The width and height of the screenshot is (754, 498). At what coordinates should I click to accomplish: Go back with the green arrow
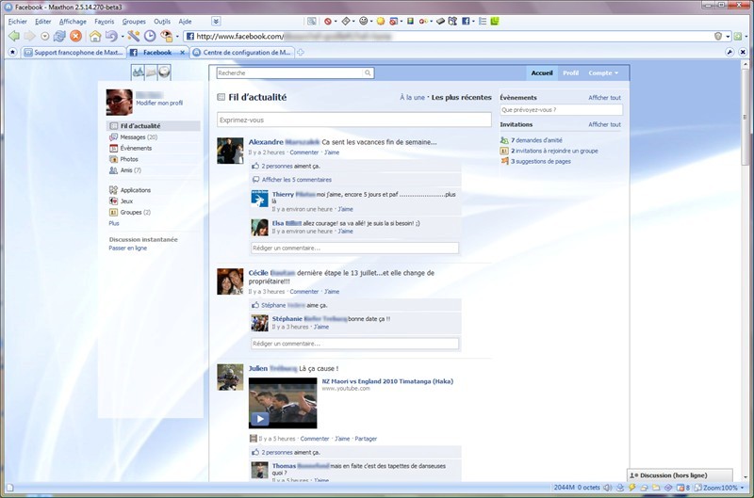[14, 36]
